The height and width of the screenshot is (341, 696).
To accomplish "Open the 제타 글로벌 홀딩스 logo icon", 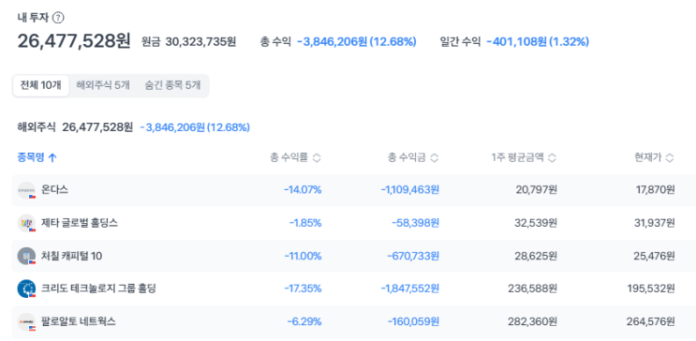I will [26, 223].
